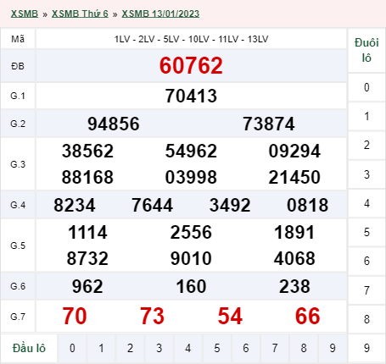
Task: Select digit 7 in the Đầu lô row
Action: point(275,348)
